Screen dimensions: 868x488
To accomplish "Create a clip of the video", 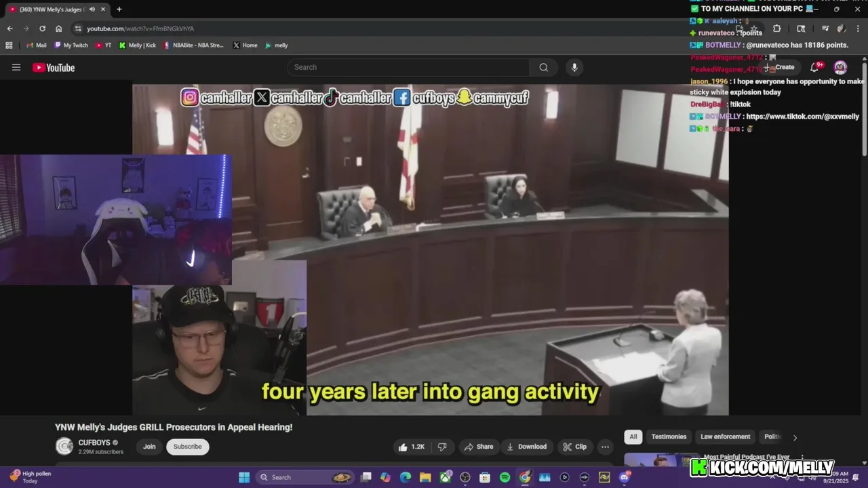I will 574,447.
